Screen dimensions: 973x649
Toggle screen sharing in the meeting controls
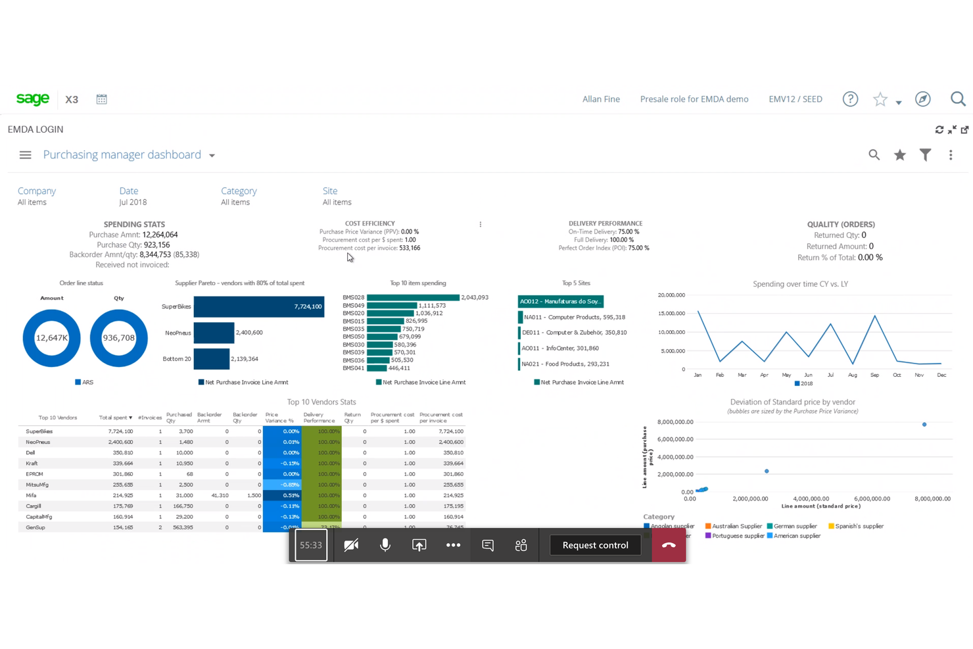coord(419,544)
